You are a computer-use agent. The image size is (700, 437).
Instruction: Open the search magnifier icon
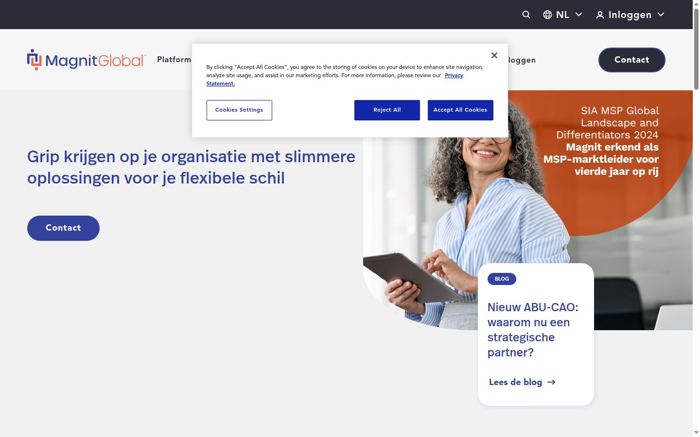pos(526,15)
